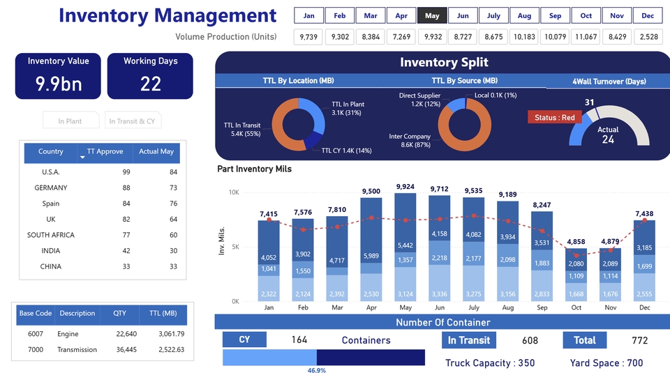Sort table by Country column header

click(51, 151)
